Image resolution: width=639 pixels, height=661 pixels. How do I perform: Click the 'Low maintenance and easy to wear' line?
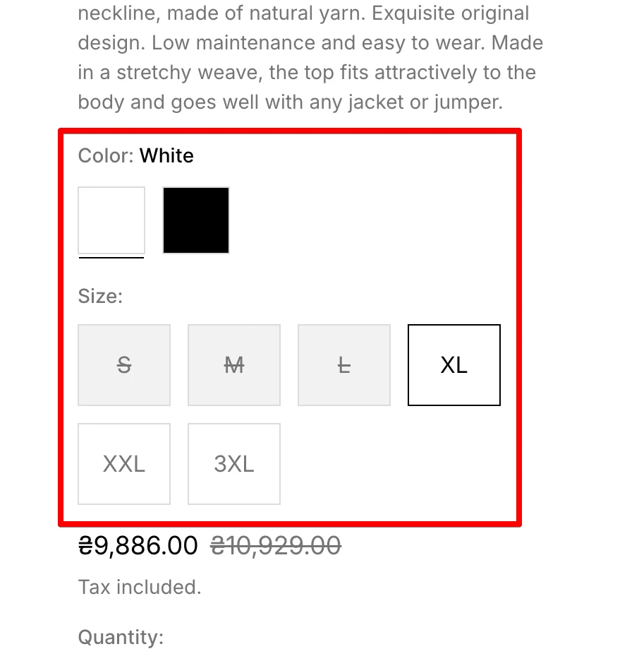pos(310,42)
